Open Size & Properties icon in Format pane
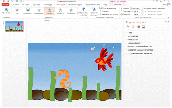Image resolution: width=172 pixels, height=108 pixels. click(138, 27)
